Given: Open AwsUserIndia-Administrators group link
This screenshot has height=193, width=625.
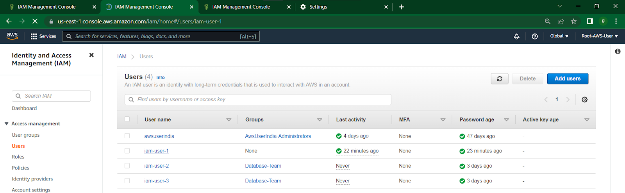Looking at the screenshot, I should (x=278, y=136).
